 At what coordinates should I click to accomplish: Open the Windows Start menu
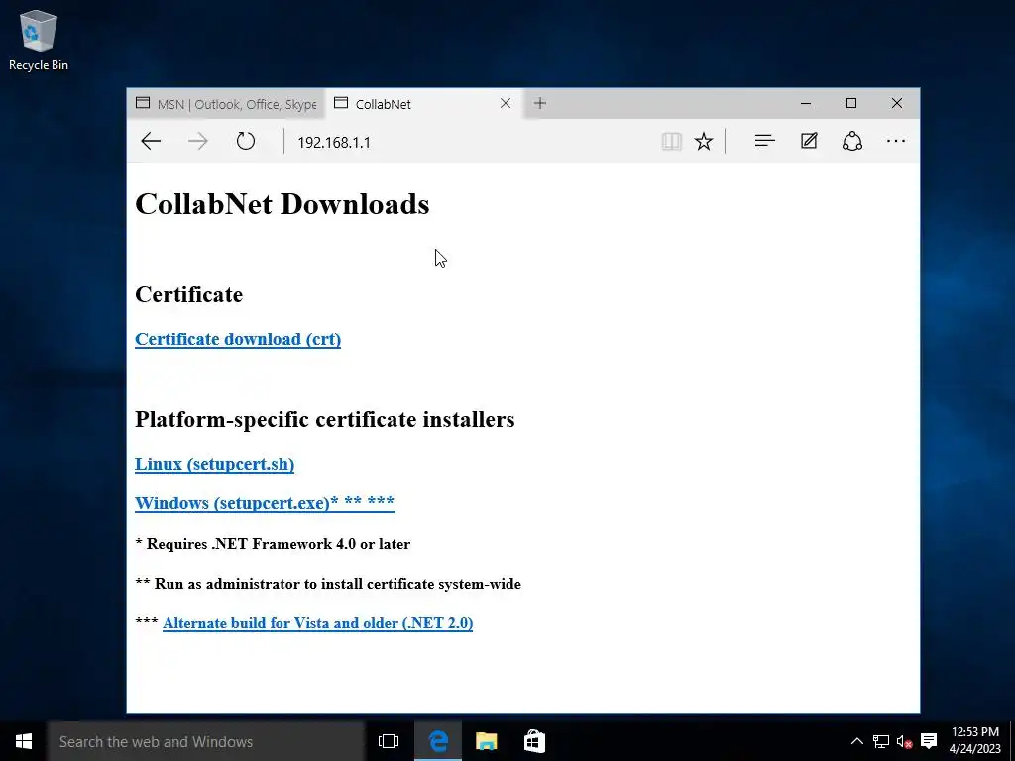click(24, 741)
